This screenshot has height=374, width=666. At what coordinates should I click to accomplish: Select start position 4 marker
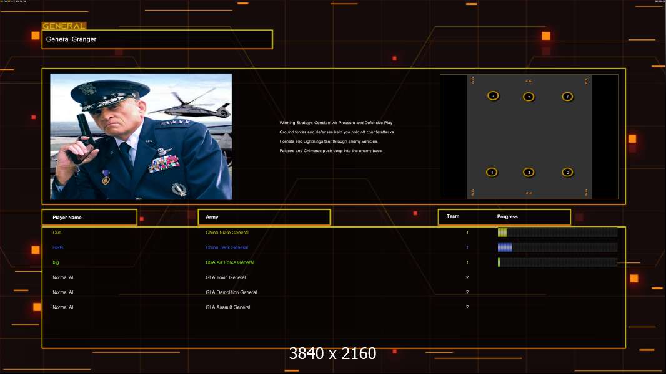click(494, 96)
